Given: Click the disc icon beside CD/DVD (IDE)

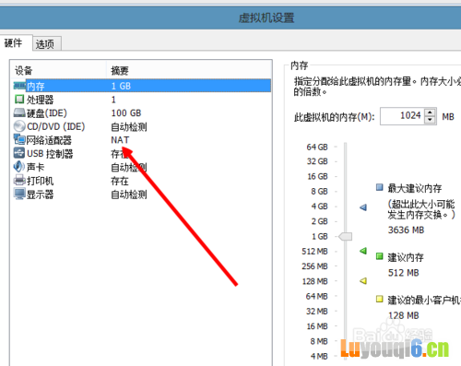Looking at the screenshot, I should pyautogui.click(x=19, y=126).
